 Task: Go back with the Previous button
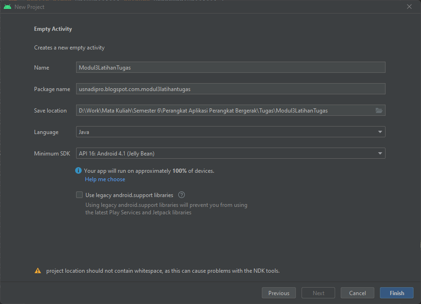279,293
